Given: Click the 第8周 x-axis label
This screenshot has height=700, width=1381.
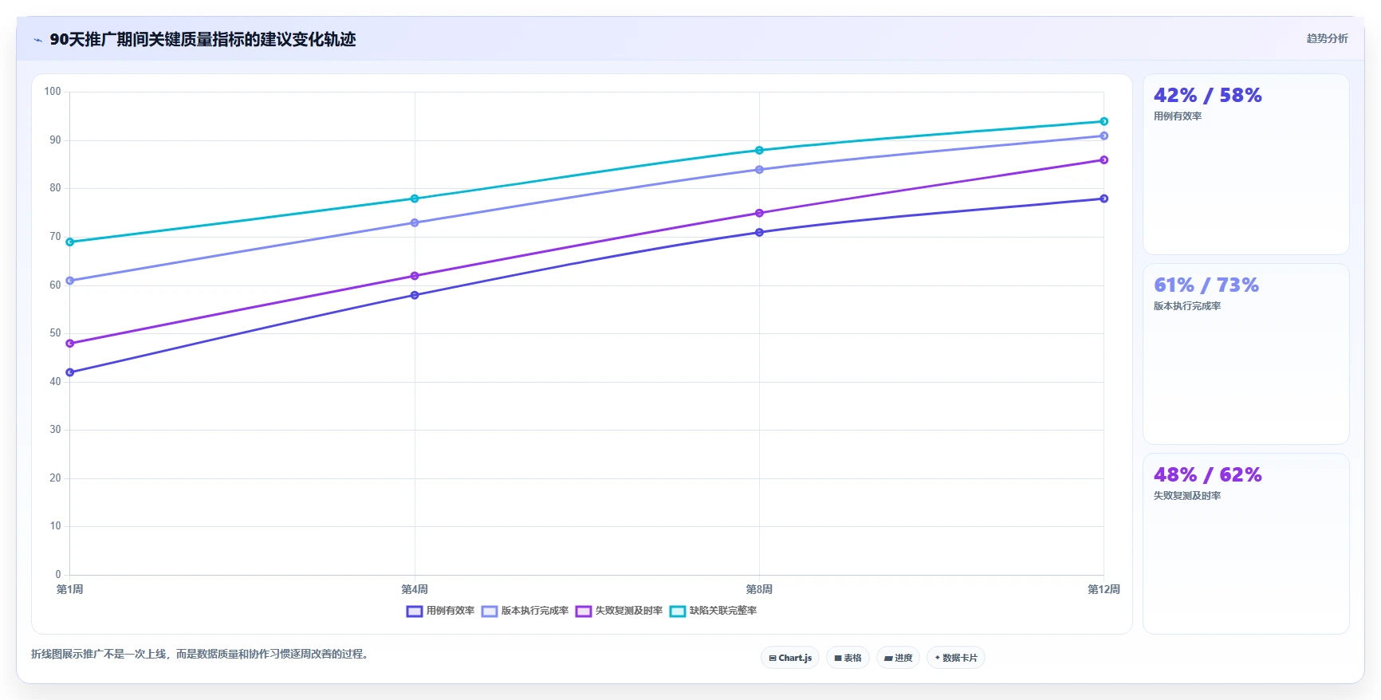Looking at the screenshot, I should pos(759,589).
